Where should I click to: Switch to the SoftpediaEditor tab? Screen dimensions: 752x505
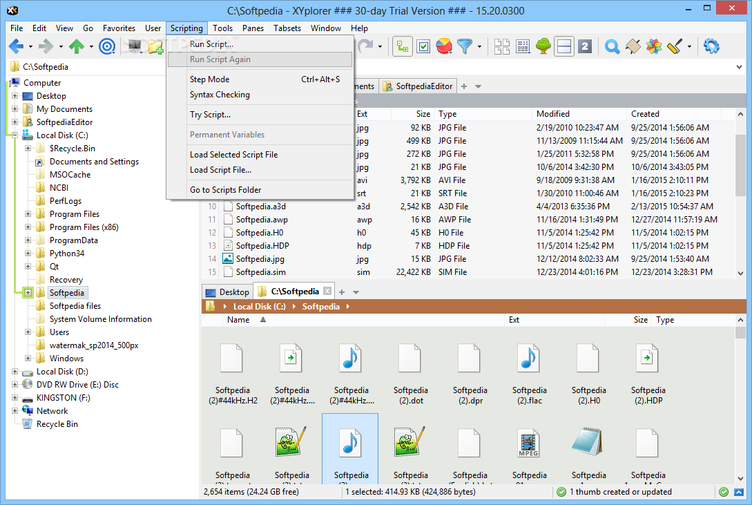click(418, 86)
